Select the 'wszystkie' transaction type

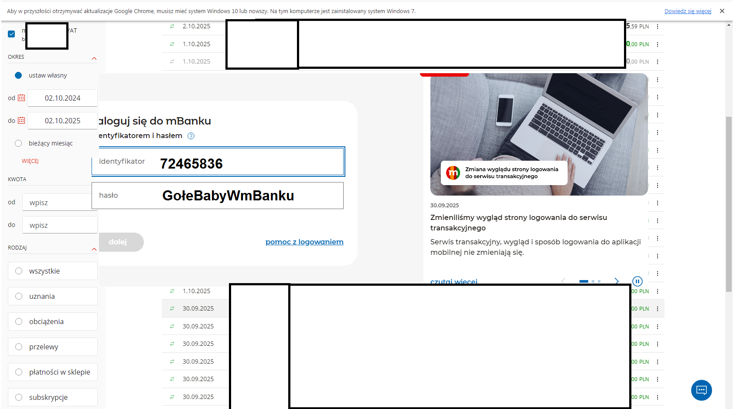pos(53,271)
